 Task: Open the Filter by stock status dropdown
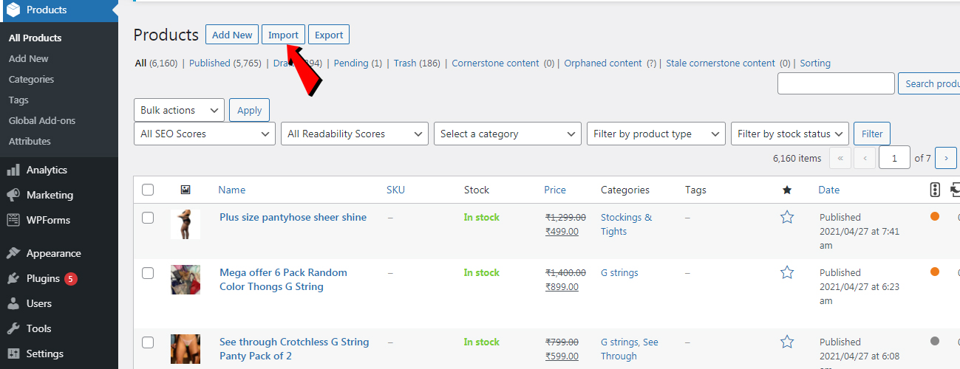pos(790,134)
